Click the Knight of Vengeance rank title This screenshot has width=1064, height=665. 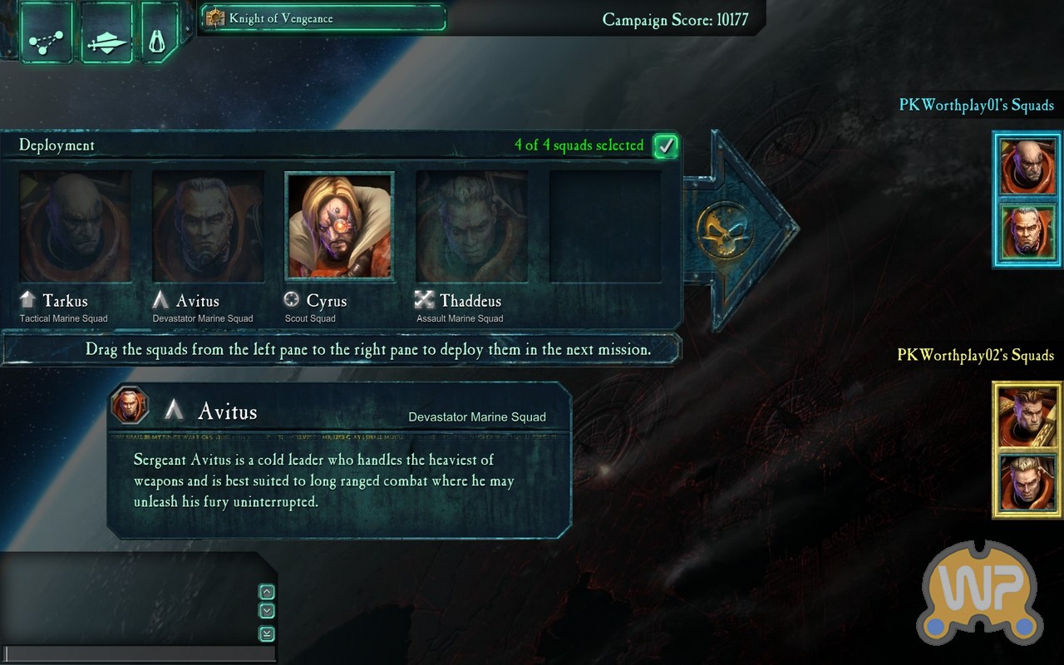pos(281,18)
